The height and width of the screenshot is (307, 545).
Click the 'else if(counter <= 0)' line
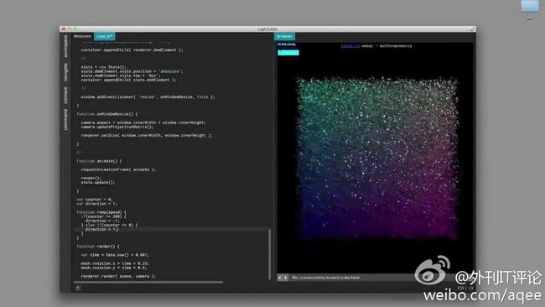[110, 225]
